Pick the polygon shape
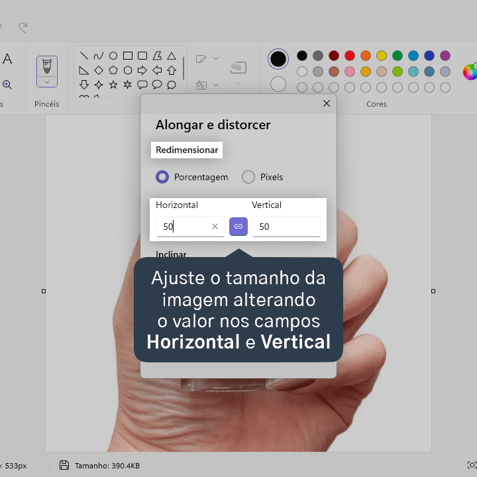 pyautogui.click(x=157, y=56)
